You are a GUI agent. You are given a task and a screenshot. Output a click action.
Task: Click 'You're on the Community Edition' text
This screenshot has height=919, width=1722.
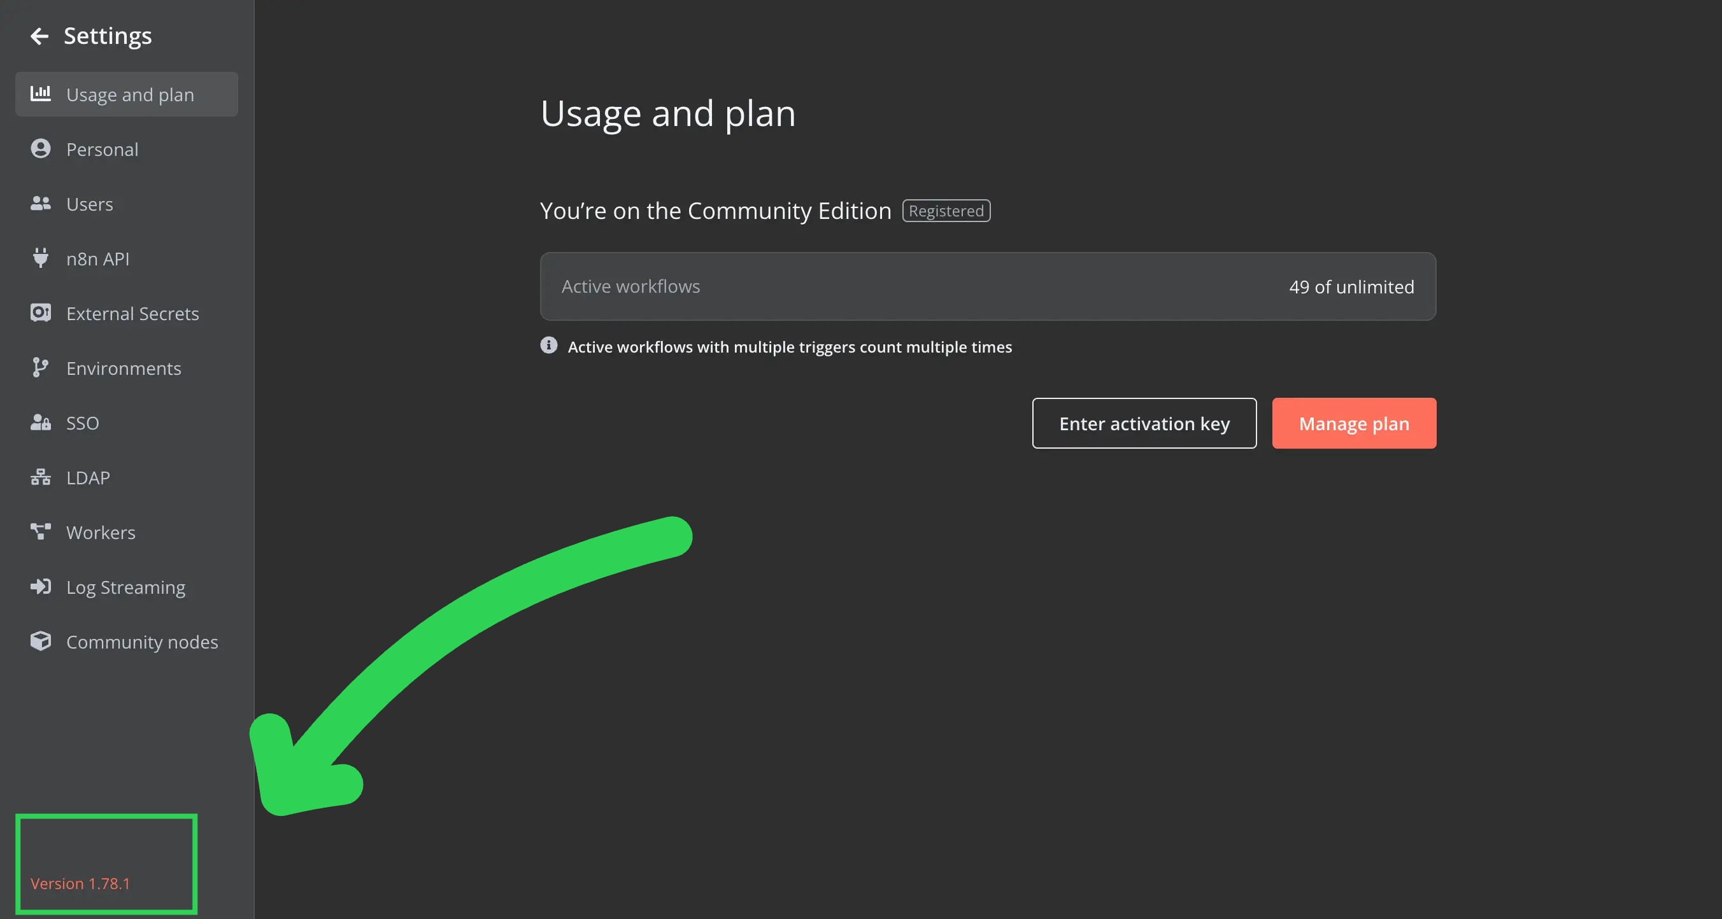715,211
